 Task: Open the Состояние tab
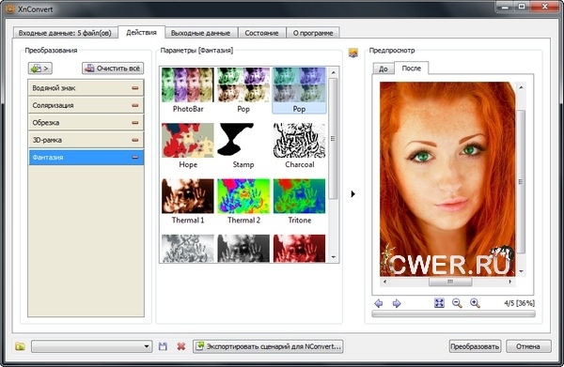(x=262, y=33)
